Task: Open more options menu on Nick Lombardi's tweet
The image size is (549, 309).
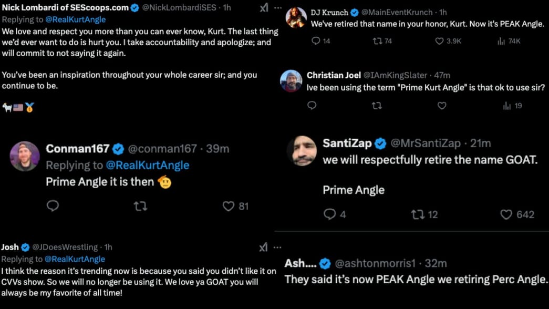Action: [278, 7]
